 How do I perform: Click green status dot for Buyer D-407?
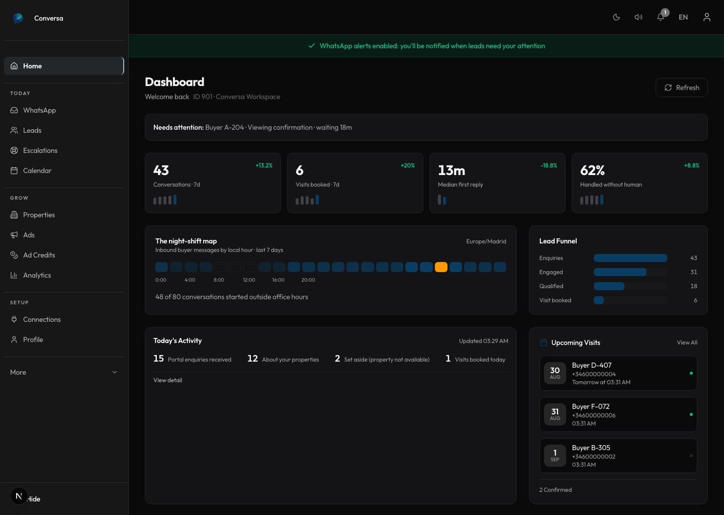click(691, 373)
